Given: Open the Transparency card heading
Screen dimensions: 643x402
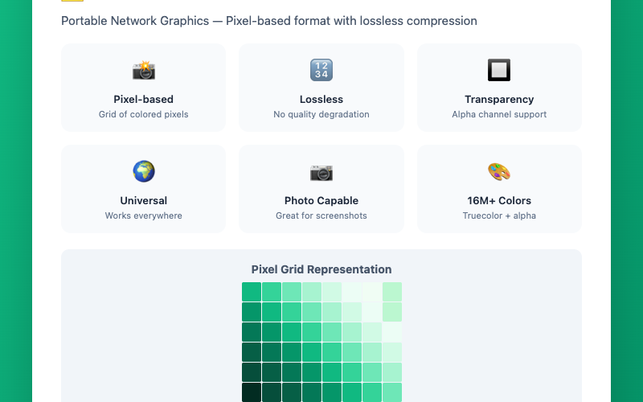Looking at the screenshot, I should [x=499, y=99].
